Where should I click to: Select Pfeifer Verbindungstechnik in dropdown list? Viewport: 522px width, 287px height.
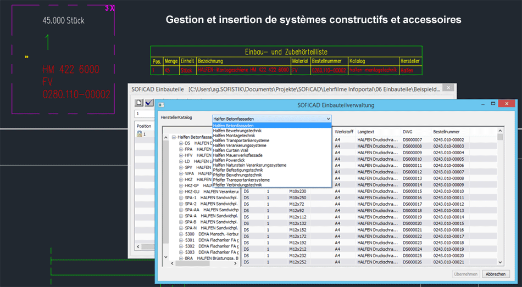[238, 185]
